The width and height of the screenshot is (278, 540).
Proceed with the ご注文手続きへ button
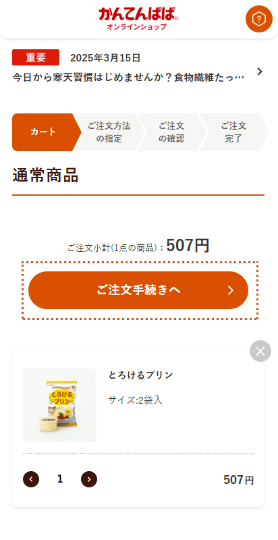point(138,290)
